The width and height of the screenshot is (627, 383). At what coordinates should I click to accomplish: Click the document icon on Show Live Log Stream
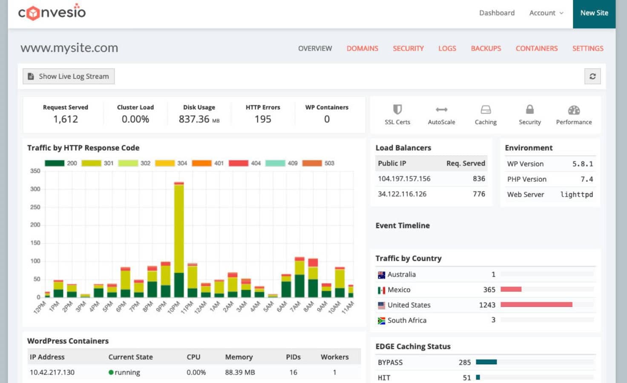[31, 76]
